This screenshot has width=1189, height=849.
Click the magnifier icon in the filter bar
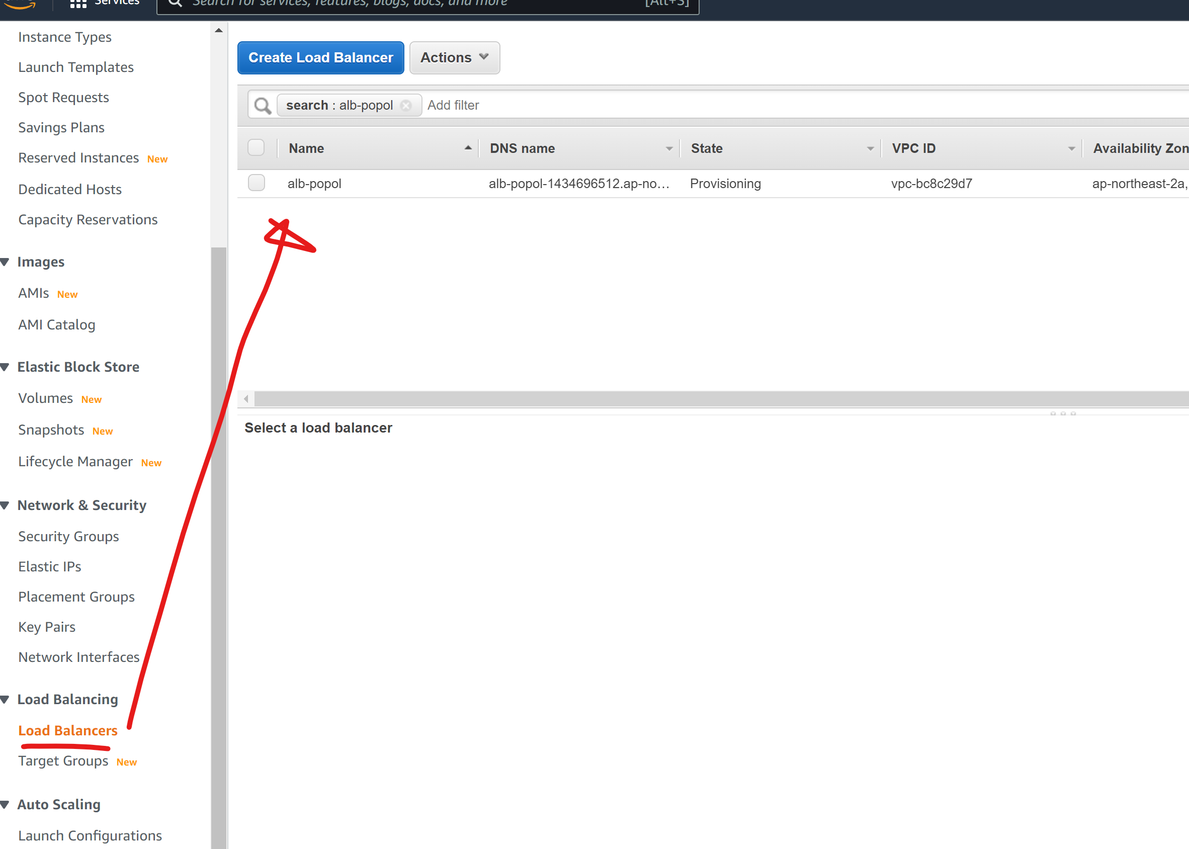[x=263, y=106]
